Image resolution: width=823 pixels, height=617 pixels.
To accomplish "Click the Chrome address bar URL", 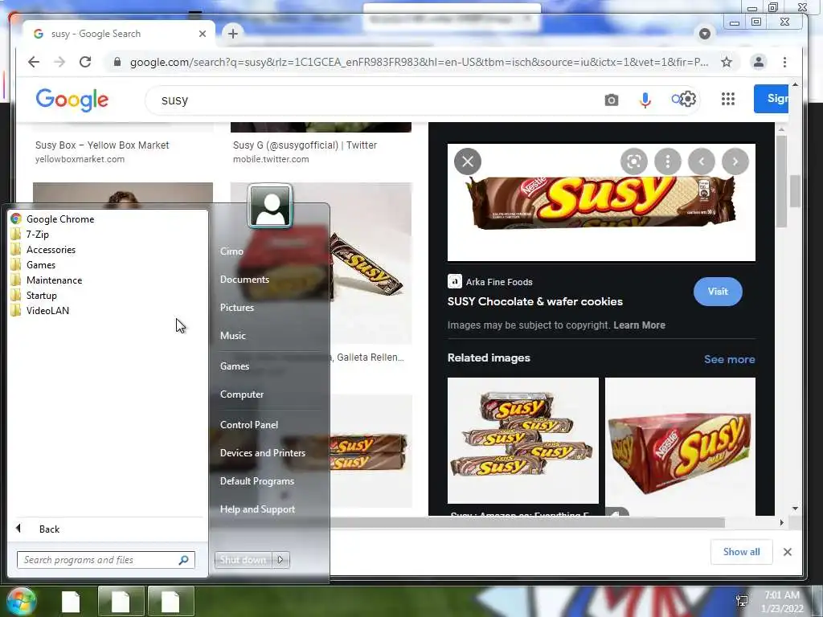I will 419,62.
